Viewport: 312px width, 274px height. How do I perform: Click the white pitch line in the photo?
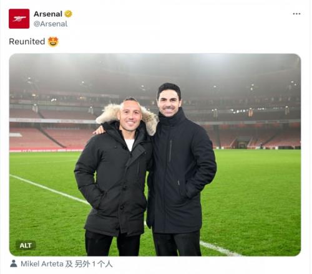pyautogui.click(x=50, y=189)
